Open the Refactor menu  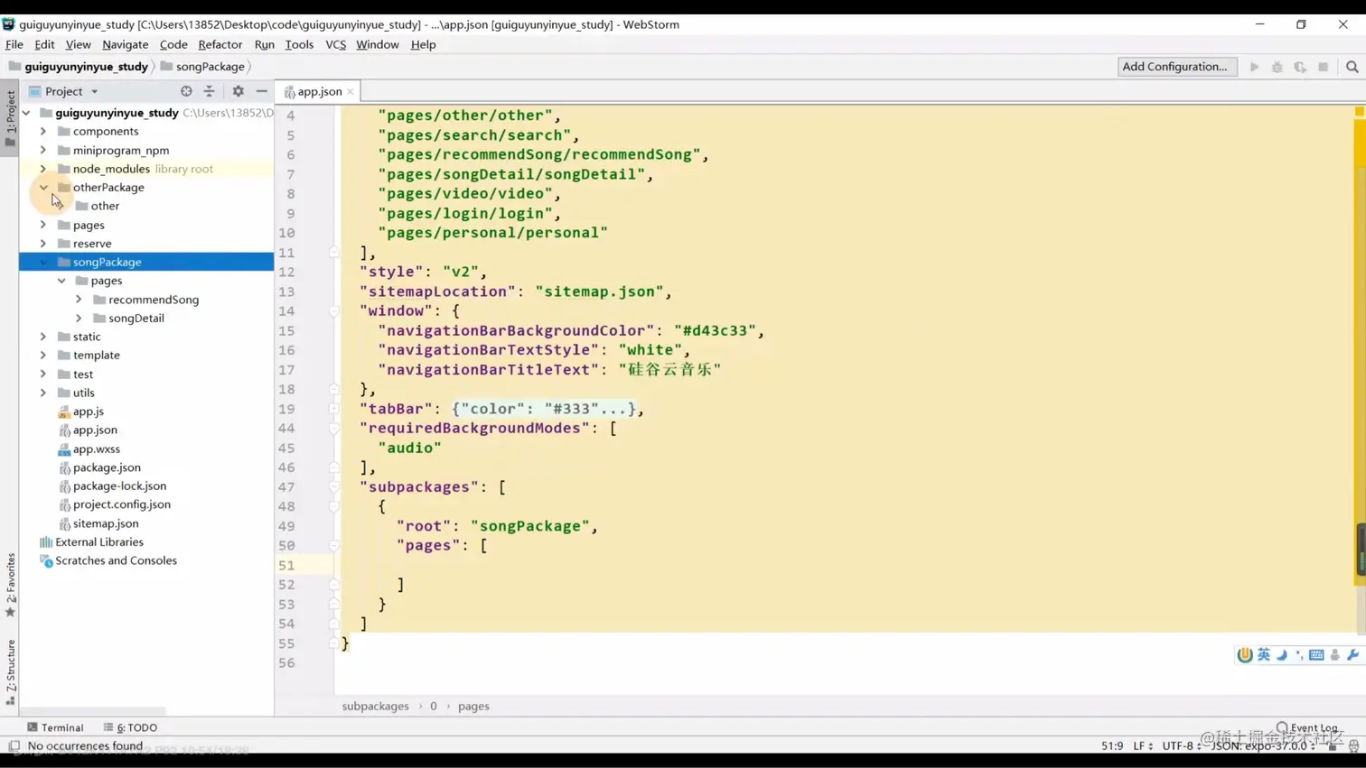click(220, 44)
